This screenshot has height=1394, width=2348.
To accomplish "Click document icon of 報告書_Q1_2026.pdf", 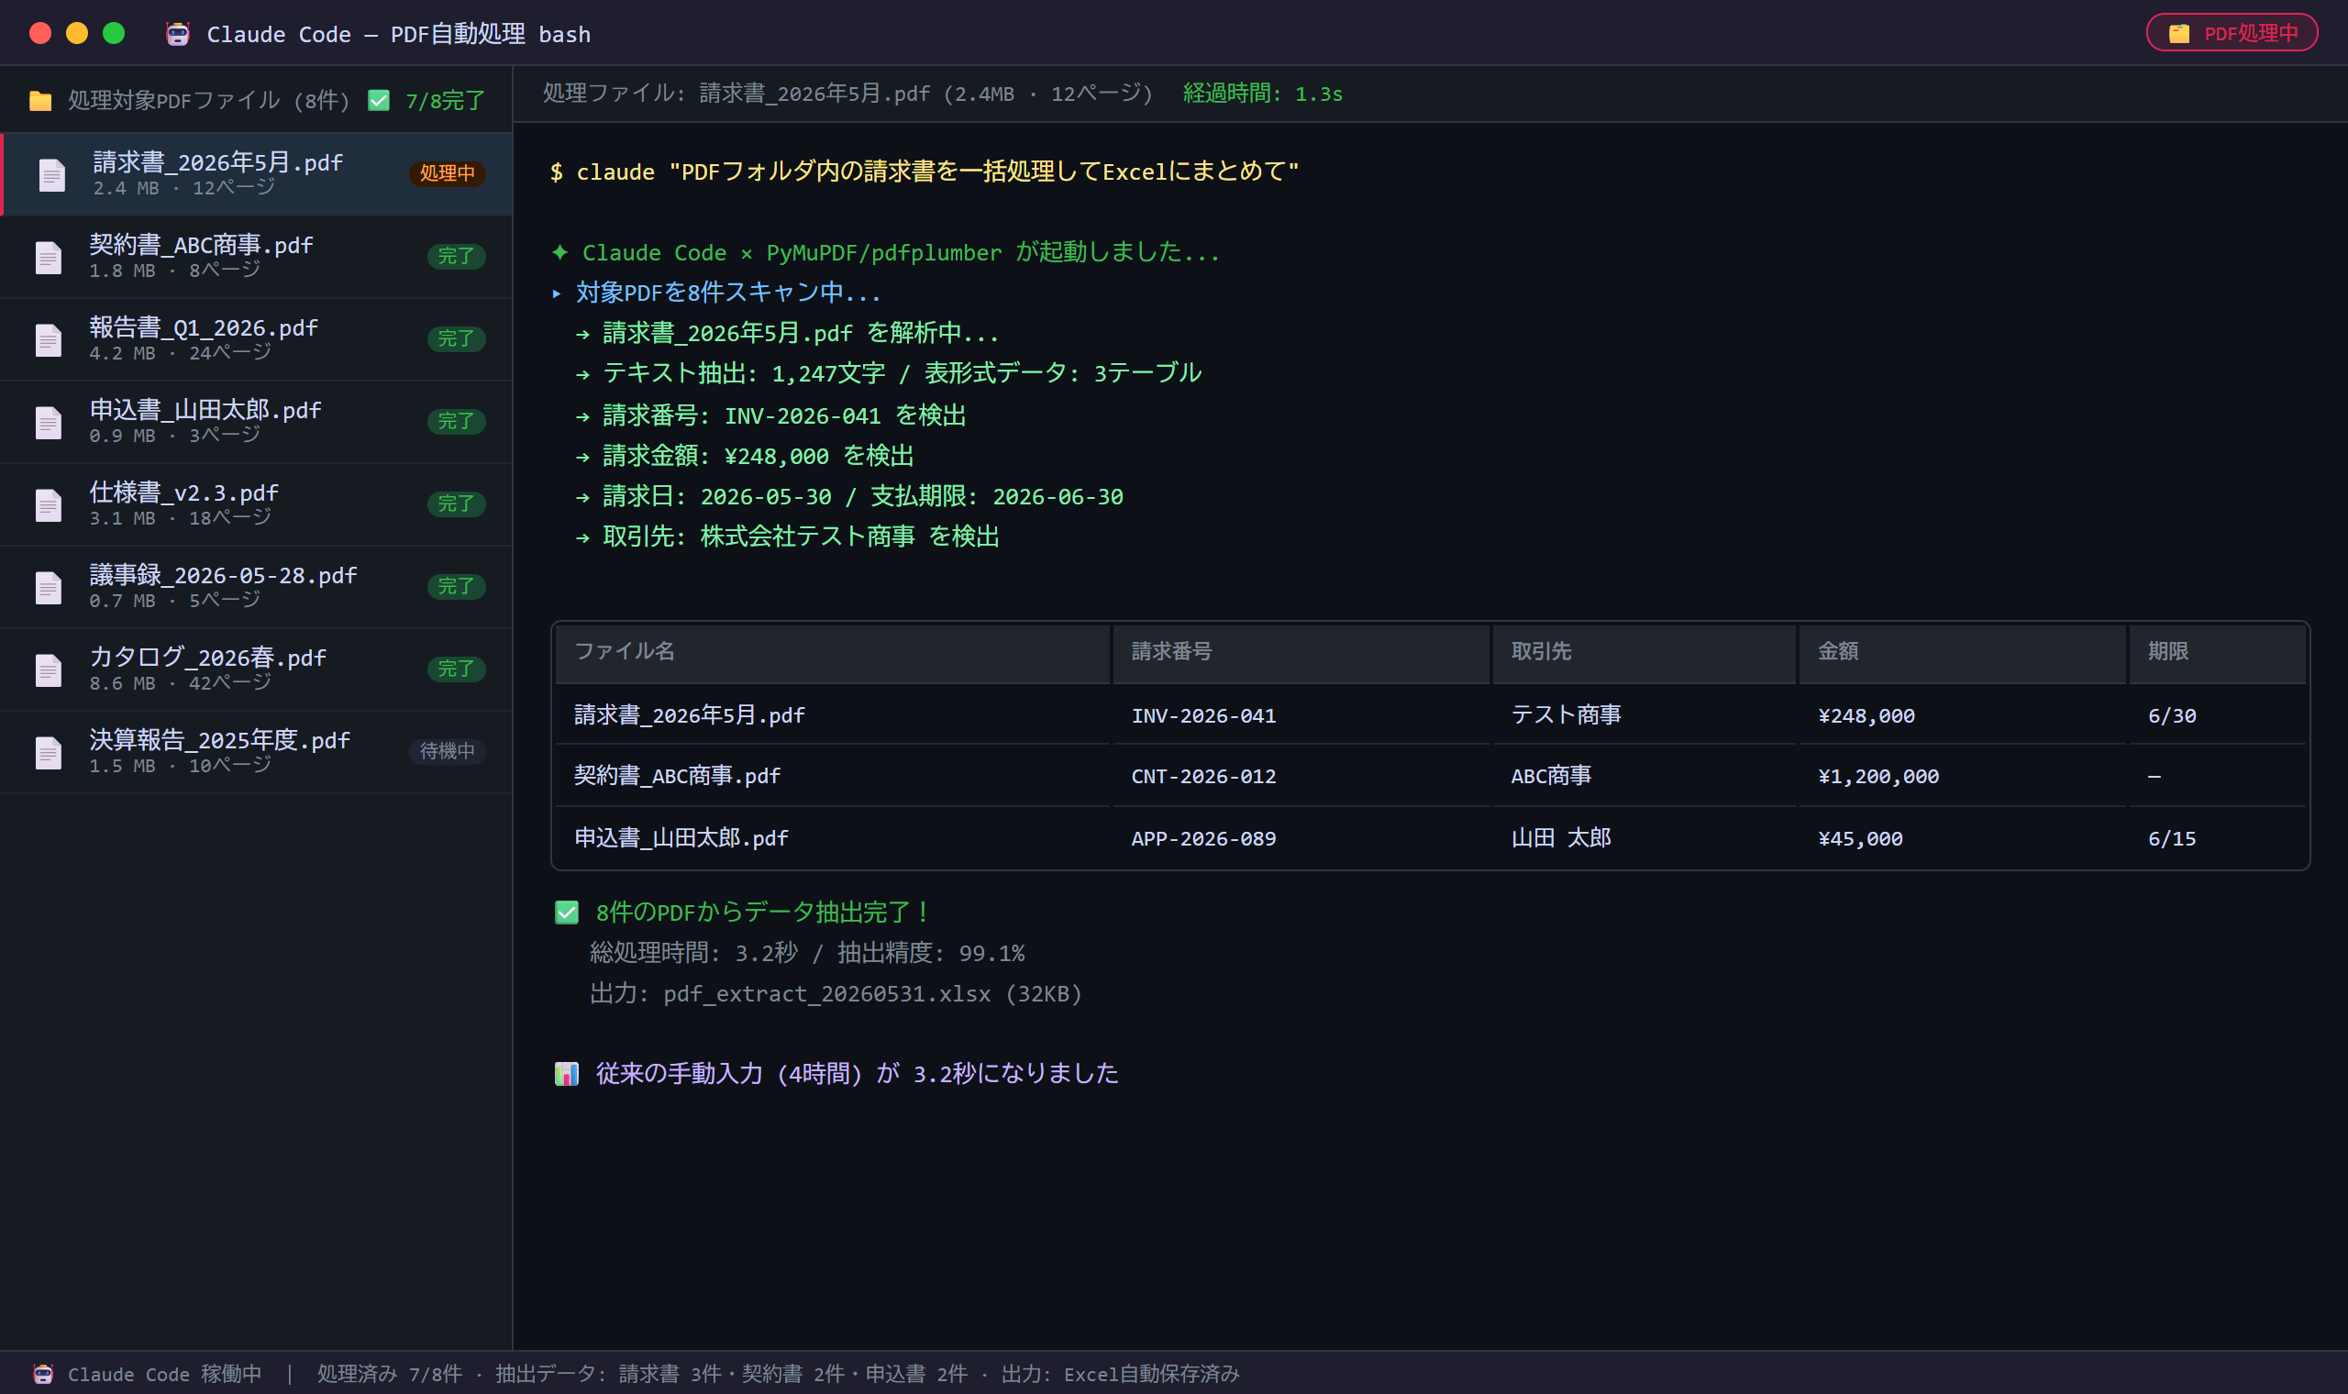I will point(49,340).
